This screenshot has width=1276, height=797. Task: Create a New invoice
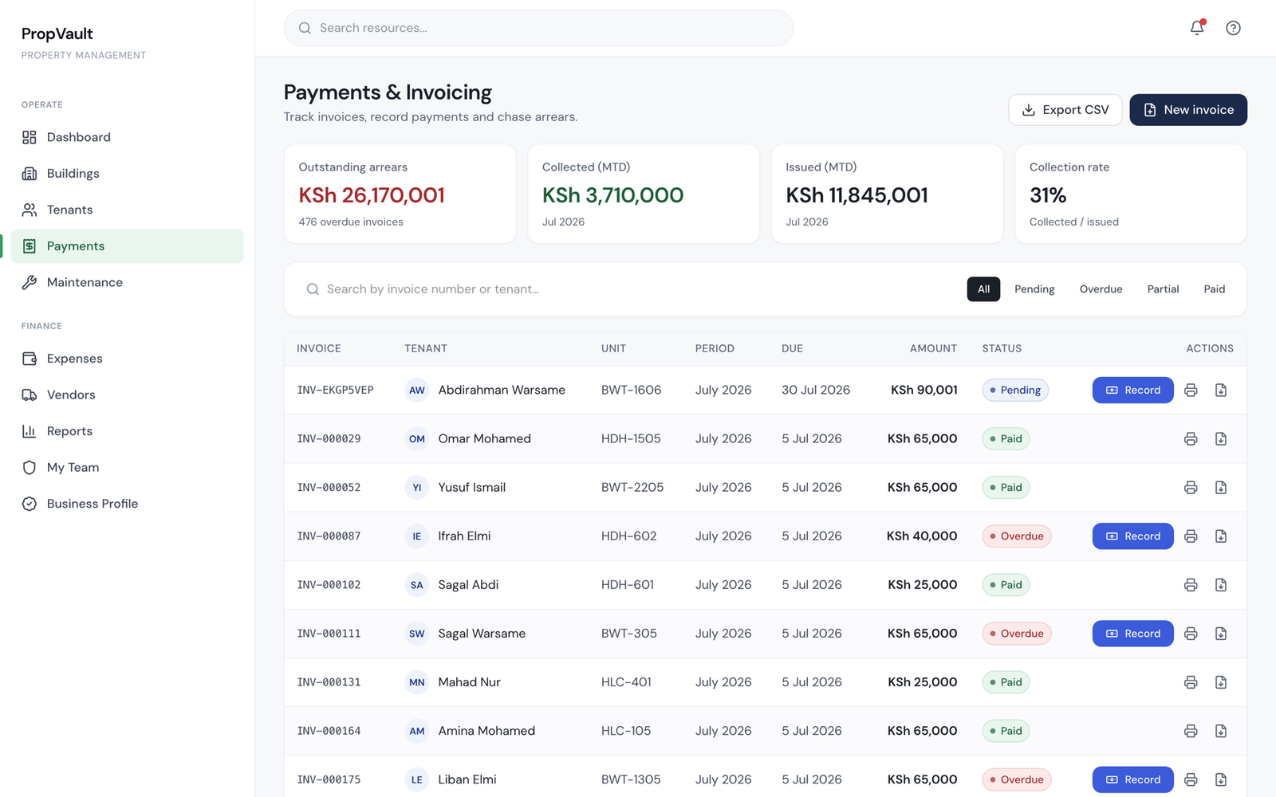coord(1188,110)
